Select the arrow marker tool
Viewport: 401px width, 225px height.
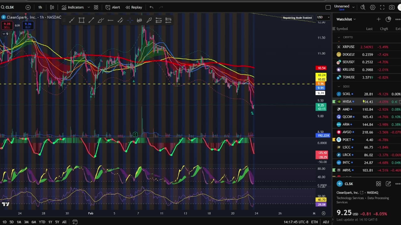(149, 20)
